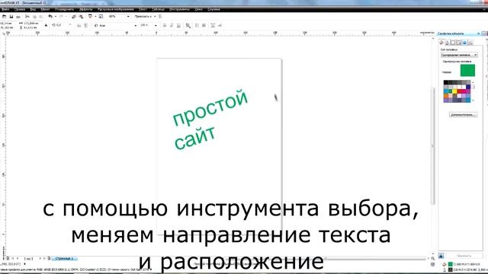488x274 pixels.
Task: Open the Растровые изображения menu
Action: [x=115, y=9]
